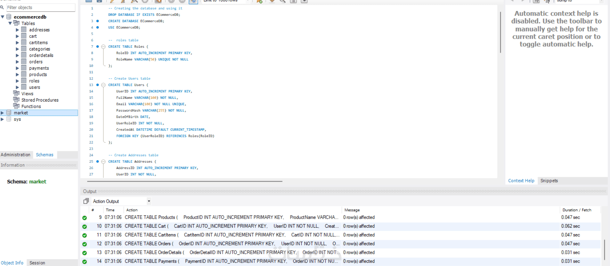
Task: Select the categories table name
Action: pyautogui.click(x=39, y=49)
